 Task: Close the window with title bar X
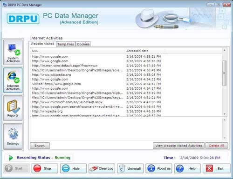226,5
